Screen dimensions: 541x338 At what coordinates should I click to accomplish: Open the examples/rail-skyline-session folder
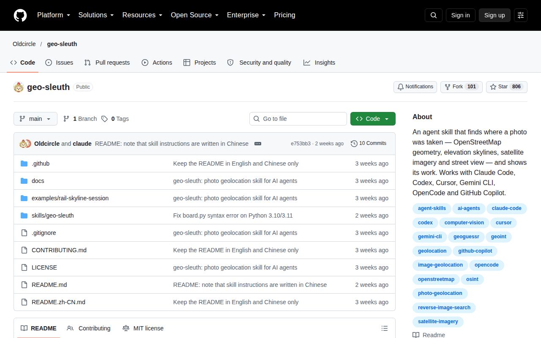tap(70, 198)
